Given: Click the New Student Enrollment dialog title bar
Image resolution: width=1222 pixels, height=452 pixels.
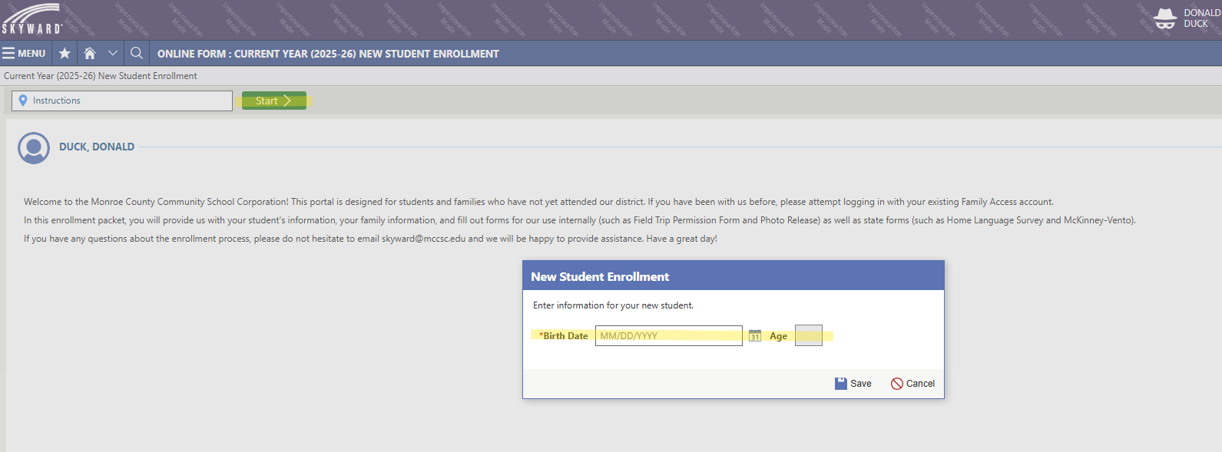Looking at the screenshot, I should coord(733,276).
